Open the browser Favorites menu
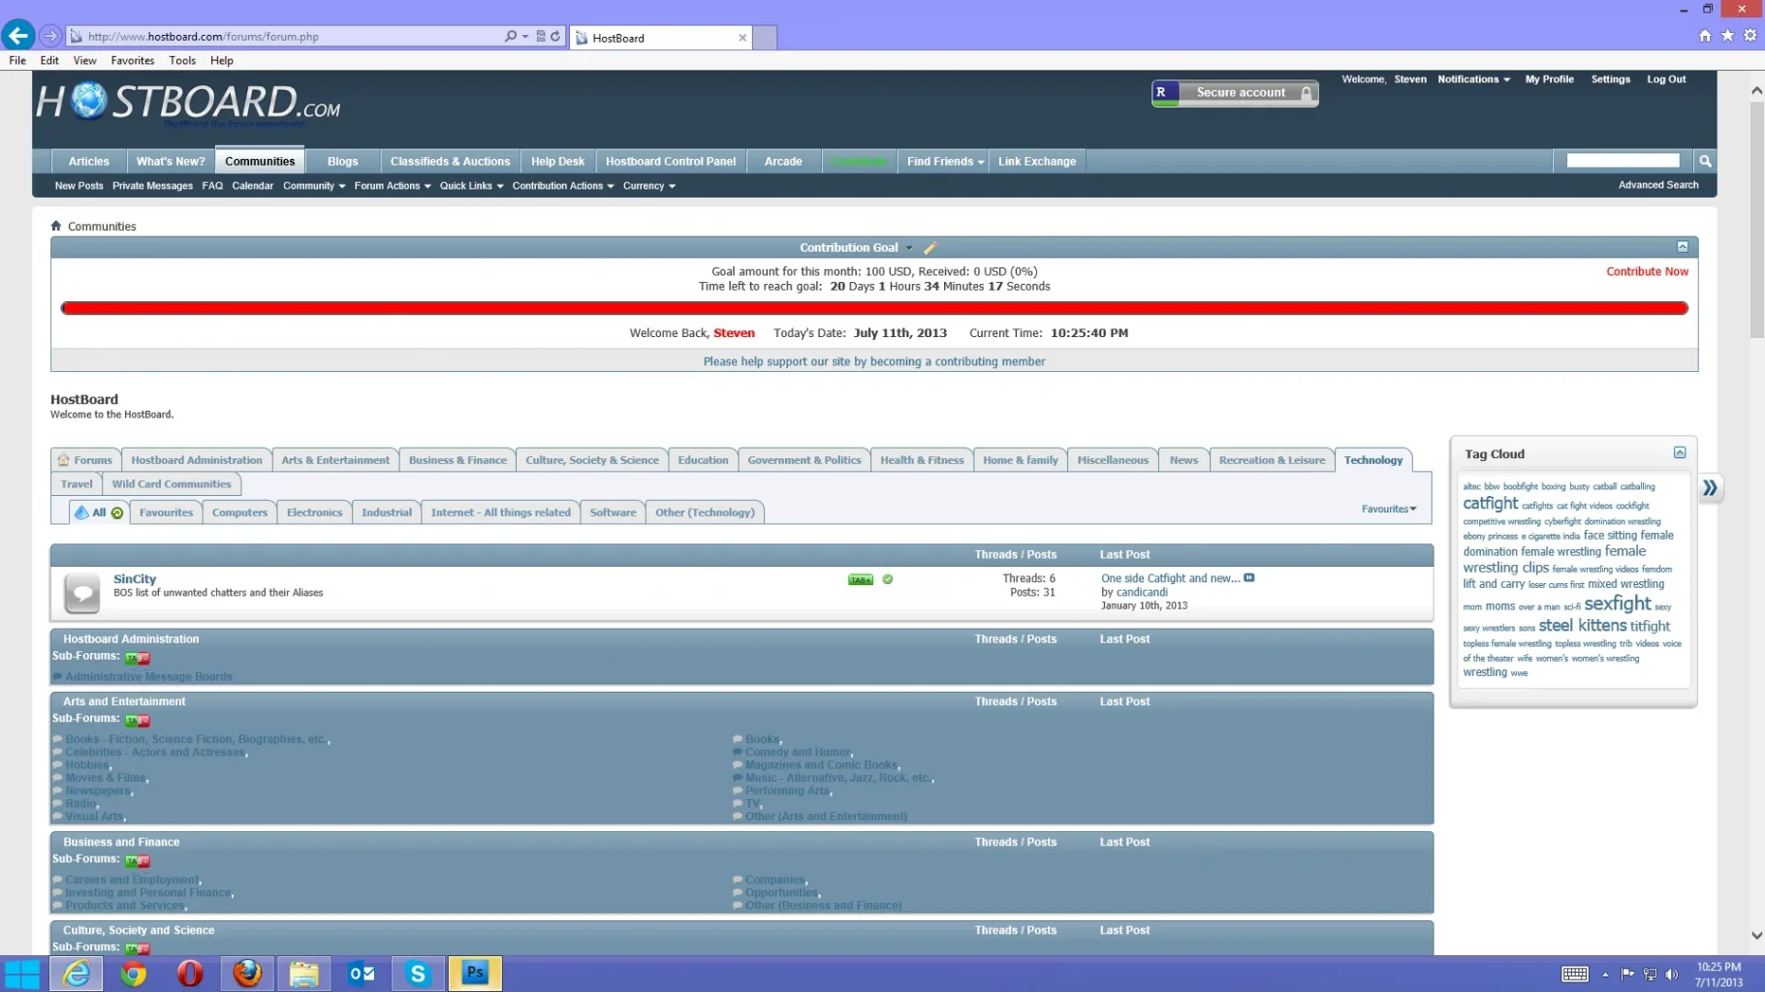 pyautogui.click(x=133, y=60)
